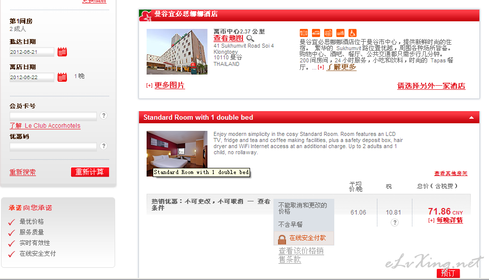Open 每晚详情 link under total price
This screenshot has width=489, height=280.
coord(449,220)
